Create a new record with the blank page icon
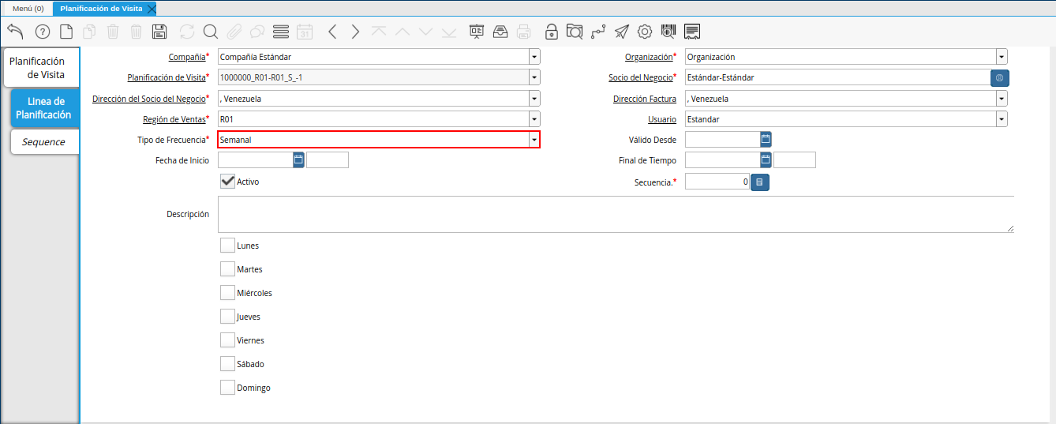1056x424 pixels. tap(66, 32)
